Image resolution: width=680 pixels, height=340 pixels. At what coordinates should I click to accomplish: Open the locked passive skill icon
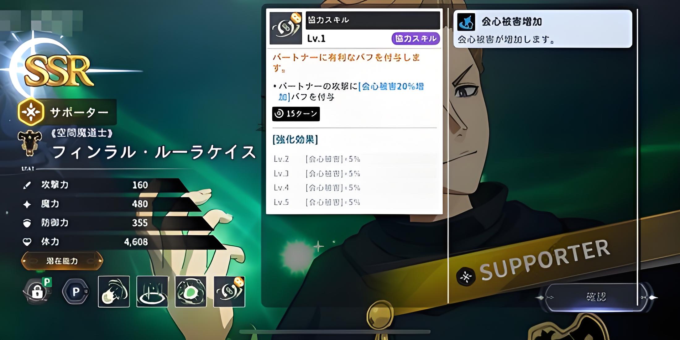point(38,292)
